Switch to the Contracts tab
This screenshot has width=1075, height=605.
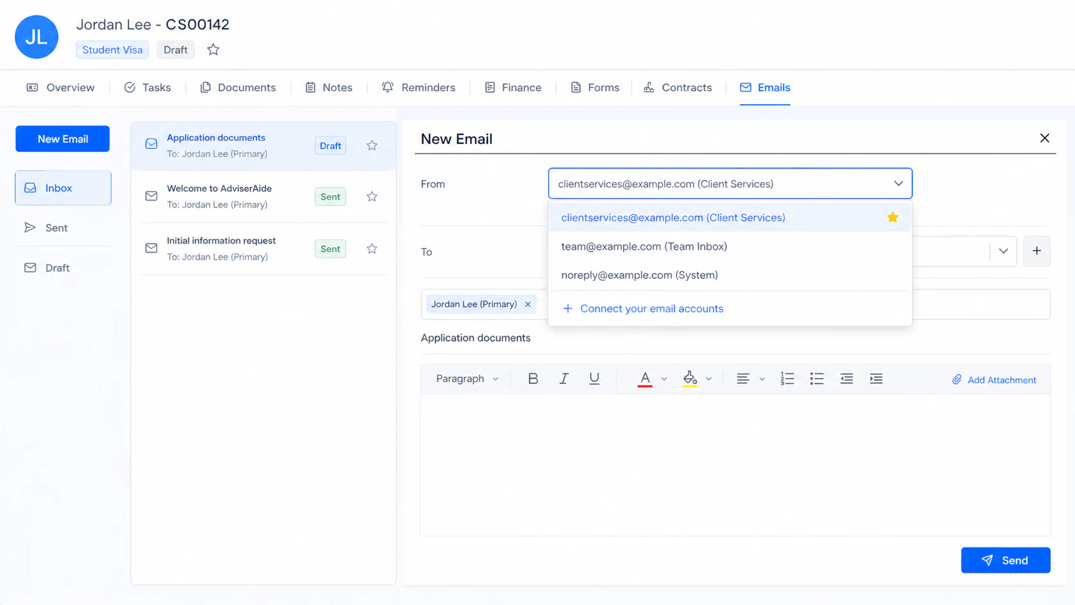(x=678, y=87)
